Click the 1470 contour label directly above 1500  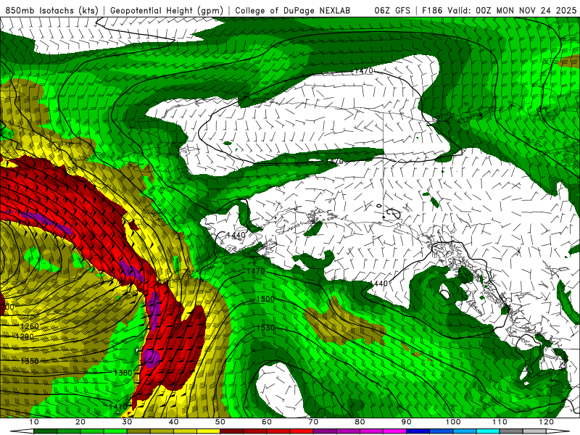[x=256, y=271]
